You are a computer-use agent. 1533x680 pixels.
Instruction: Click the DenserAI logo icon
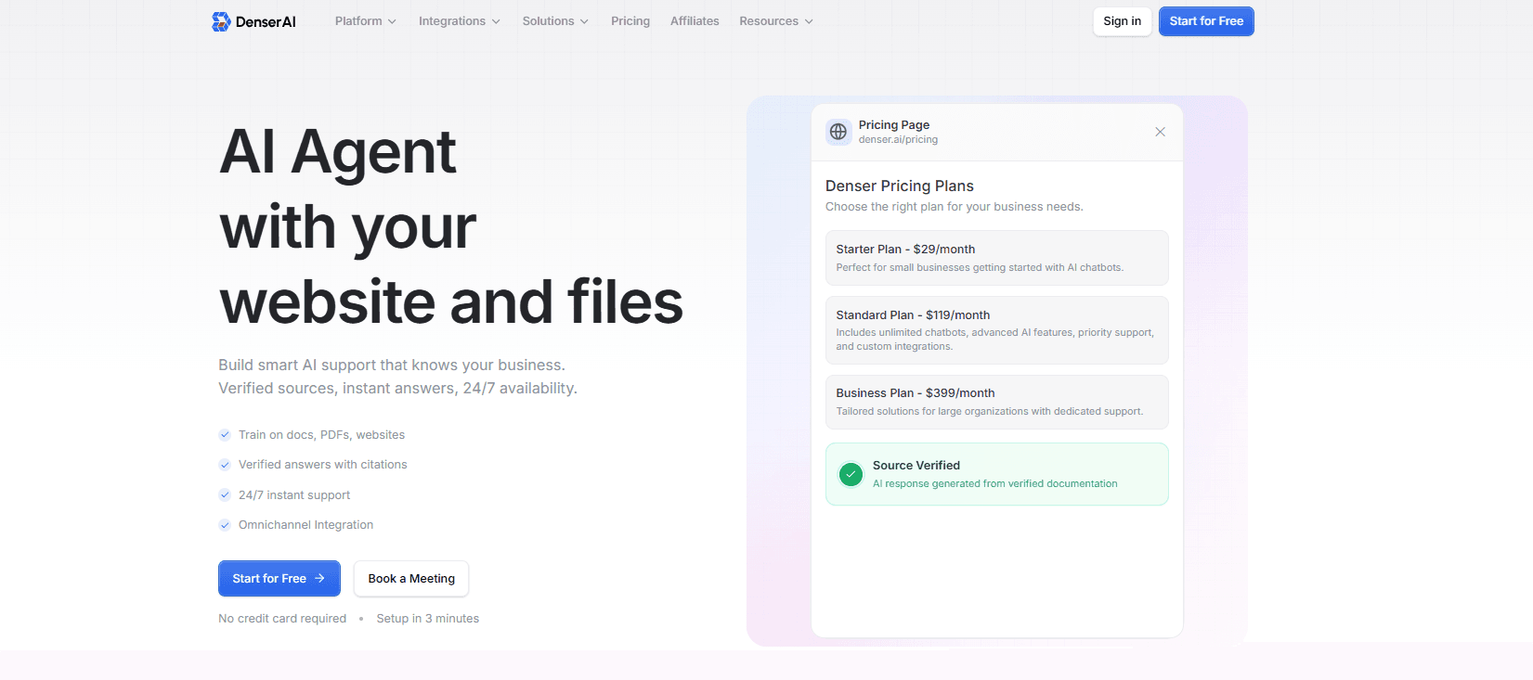pyautogui.click(x=221, y=21)
